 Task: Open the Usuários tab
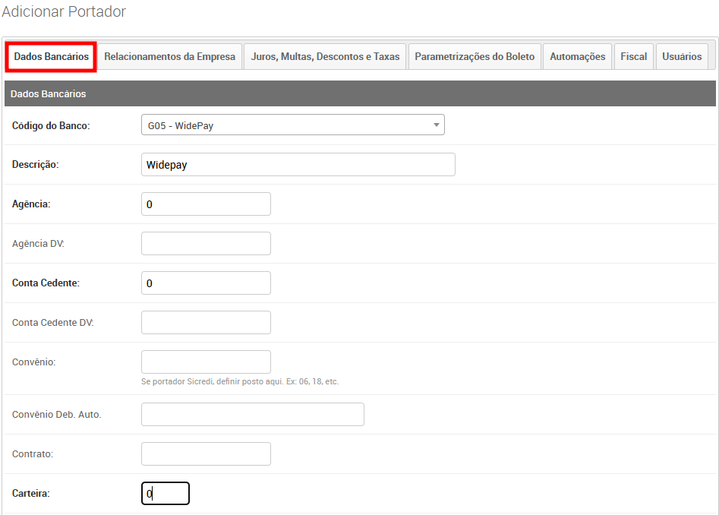click(x=681, y=57)
